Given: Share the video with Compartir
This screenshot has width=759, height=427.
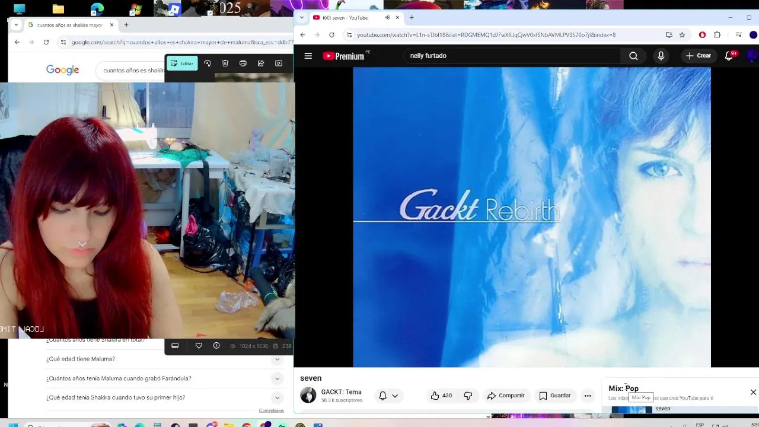Looking at the screenshot, I should tap(506, 396).
